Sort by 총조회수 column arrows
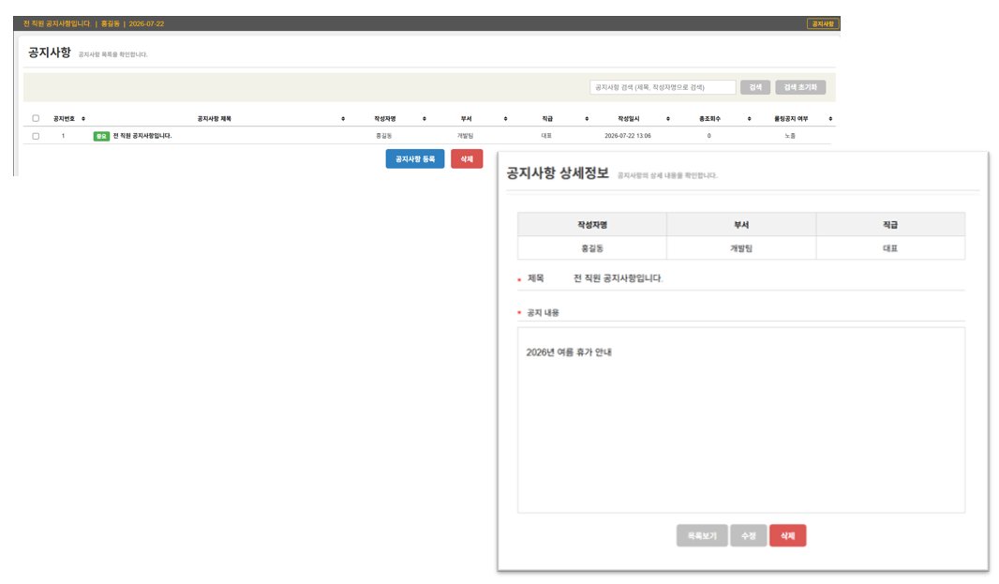Screen dimensions: 999x584 [x=750, y=119]
